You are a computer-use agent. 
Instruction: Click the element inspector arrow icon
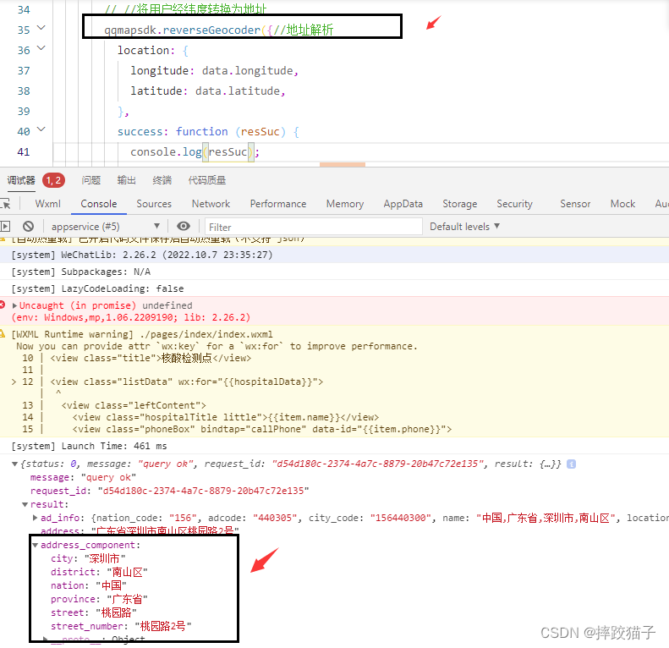(x=5, y=204)
